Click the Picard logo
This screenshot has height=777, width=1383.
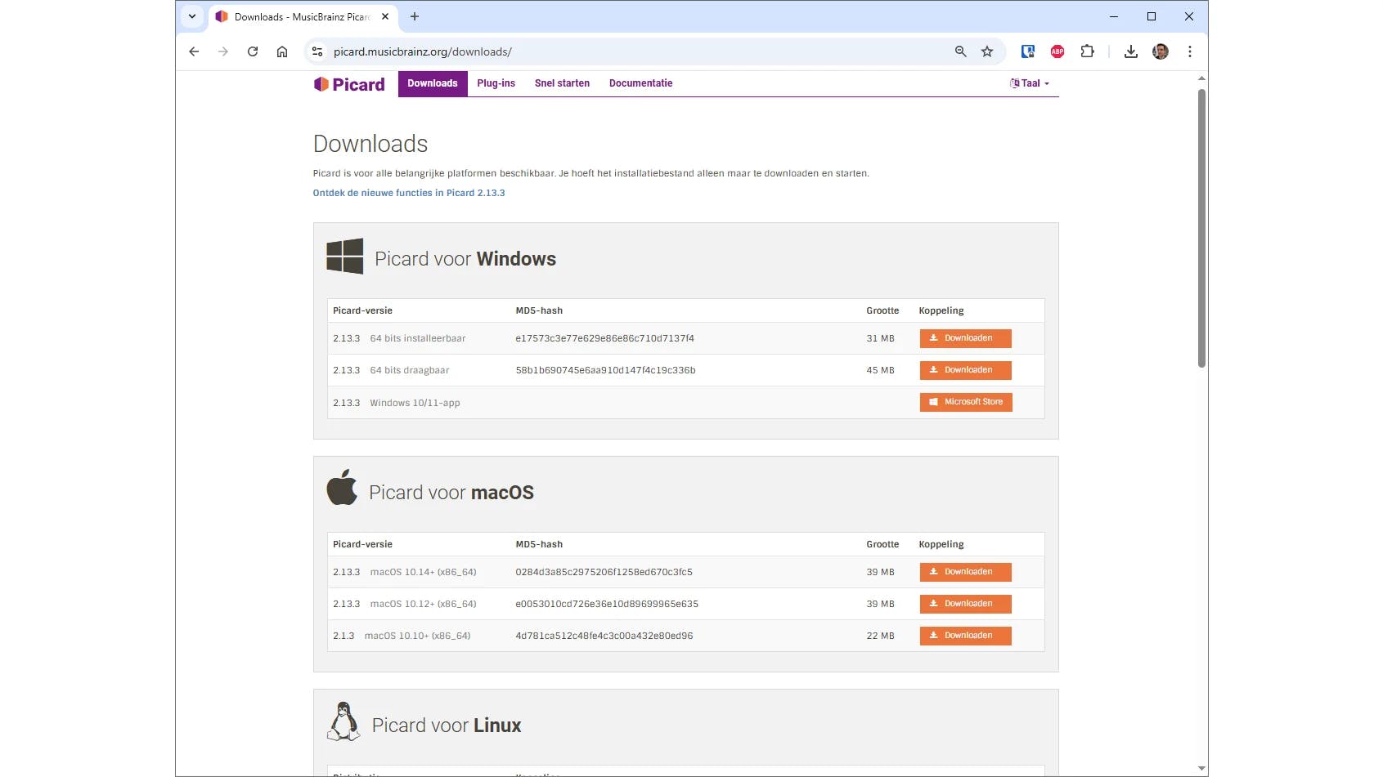pos(348,83)
